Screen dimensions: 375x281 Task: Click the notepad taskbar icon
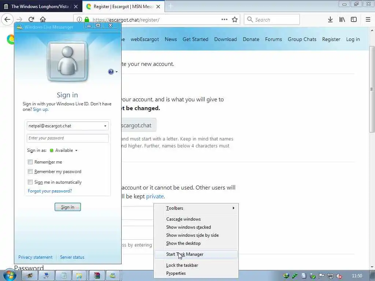coord(64,276)
